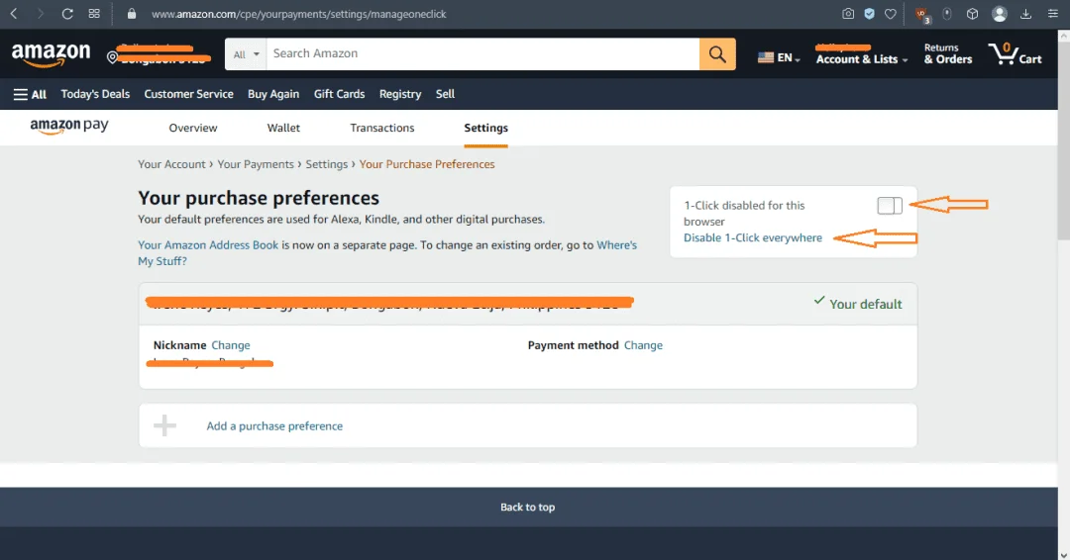1070x560 pixels.
Task: Open Registry
Action: 400,94
